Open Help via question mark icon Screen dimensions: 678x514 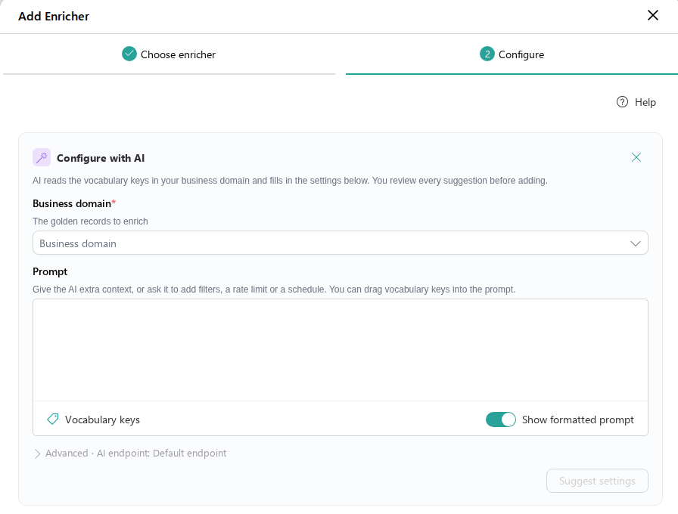[x=622, y=102]
